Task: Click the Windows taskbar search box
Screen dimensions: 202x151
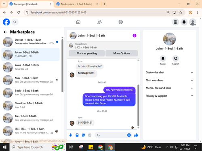Action: (38, 147)
